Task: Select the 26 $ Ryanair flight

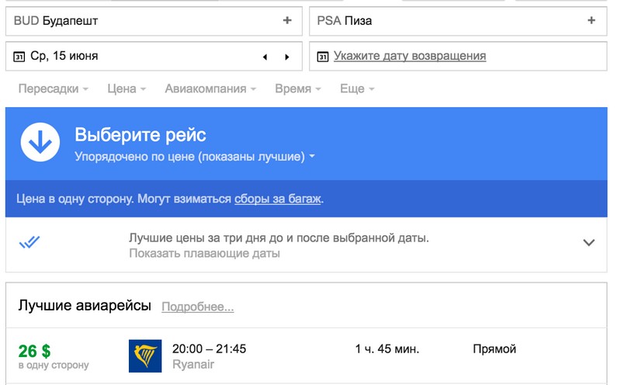Action: pos(306,356)
